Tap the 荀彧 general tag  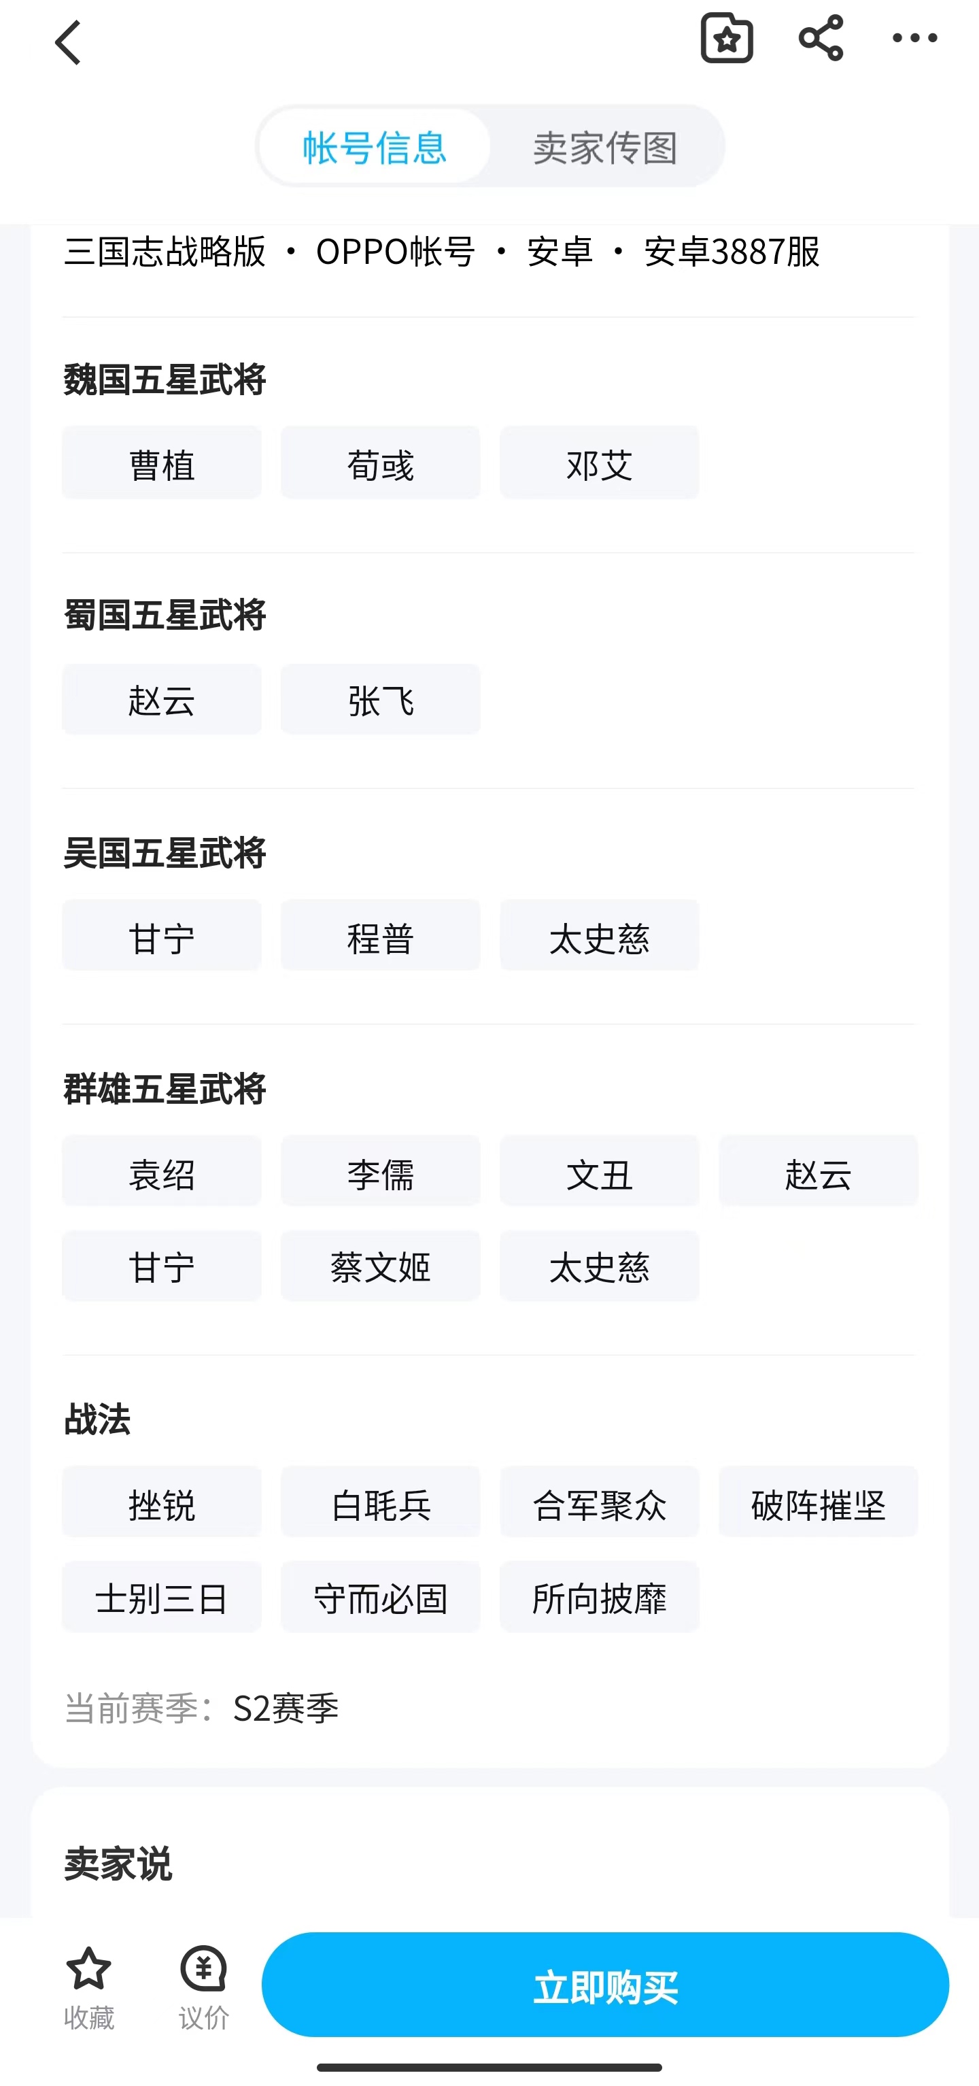coord(381,463)
